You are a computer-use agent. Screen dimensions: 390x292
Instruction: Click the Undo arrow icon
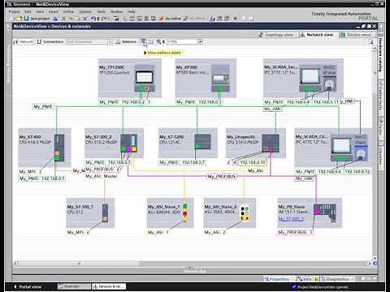pos(93,19)
